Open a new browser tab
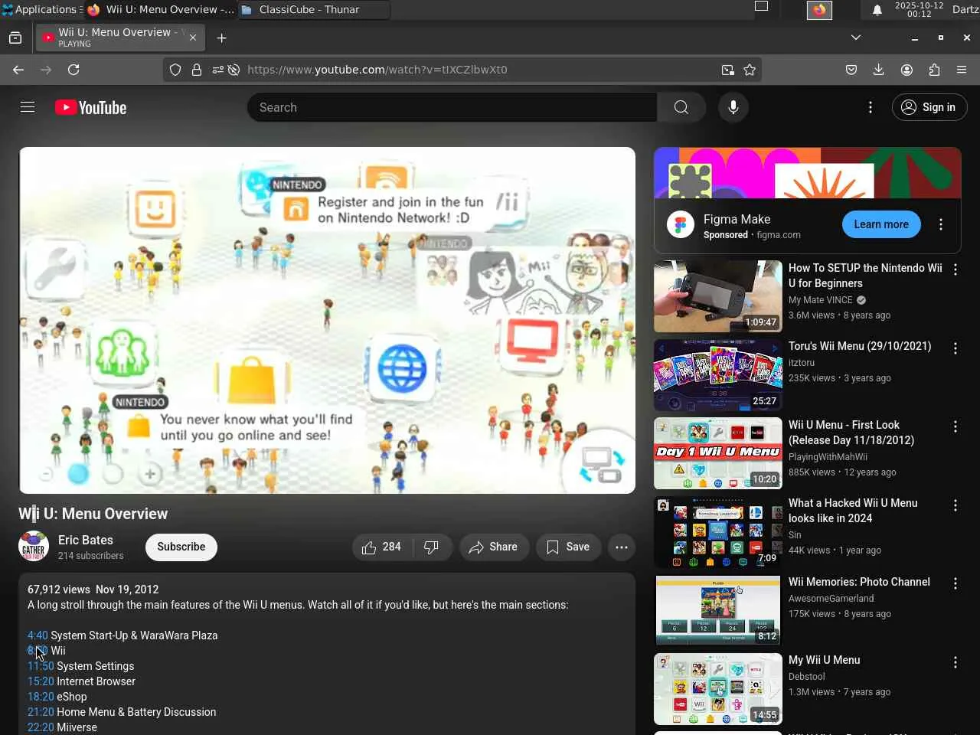The image size is (980, 735). [x=222, y=38]
